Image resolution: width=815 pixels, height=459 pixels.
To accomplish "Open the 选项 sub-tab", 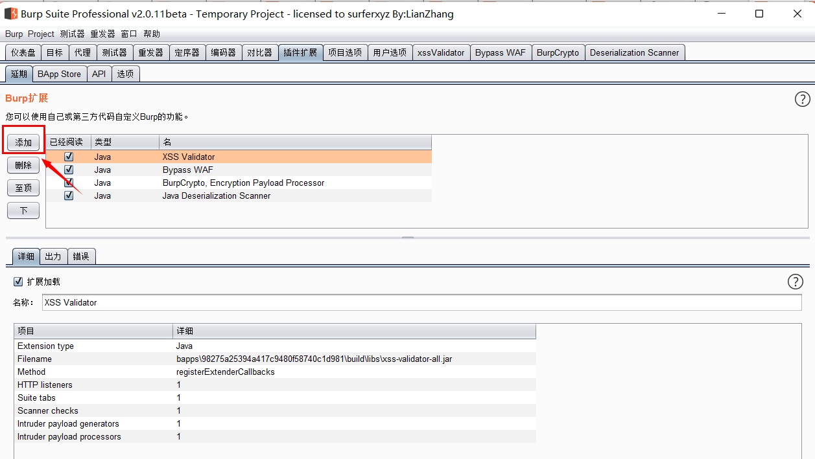I will point(126,74).
